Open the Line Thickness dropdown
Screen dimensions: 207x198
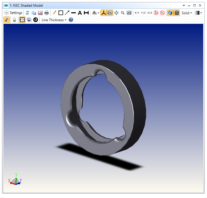(54, 20)
